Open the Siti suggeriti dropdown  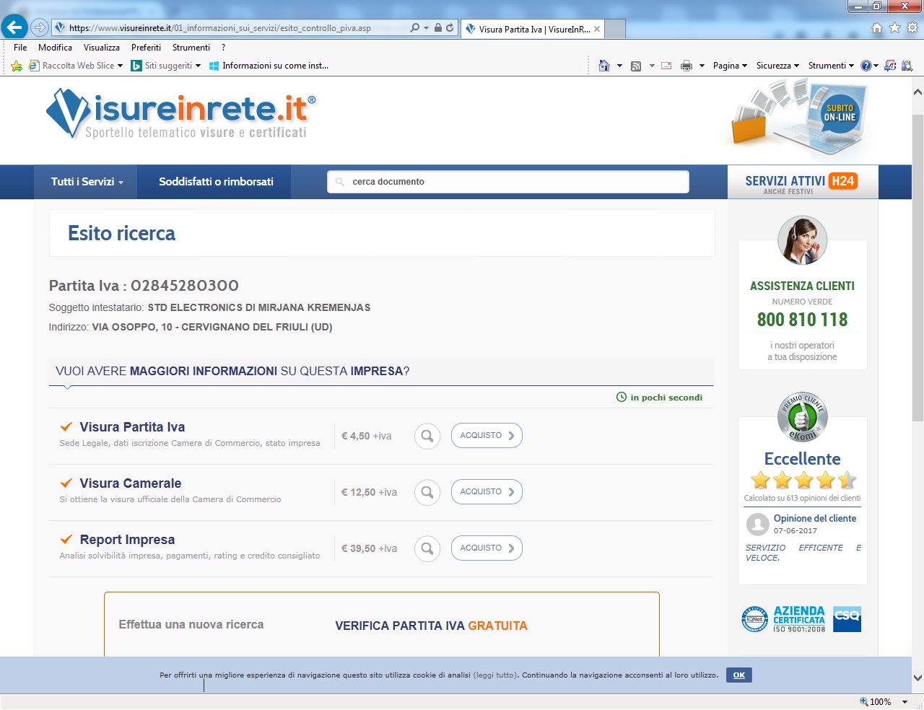coord(198,66)
